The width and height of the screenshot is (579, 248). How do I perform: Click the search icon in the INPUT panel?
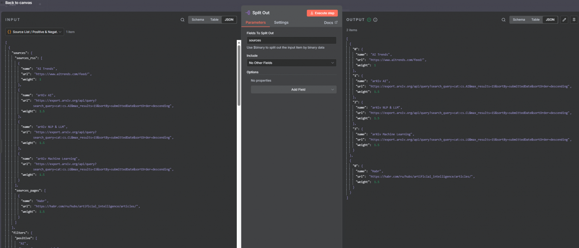pos(182,20)
